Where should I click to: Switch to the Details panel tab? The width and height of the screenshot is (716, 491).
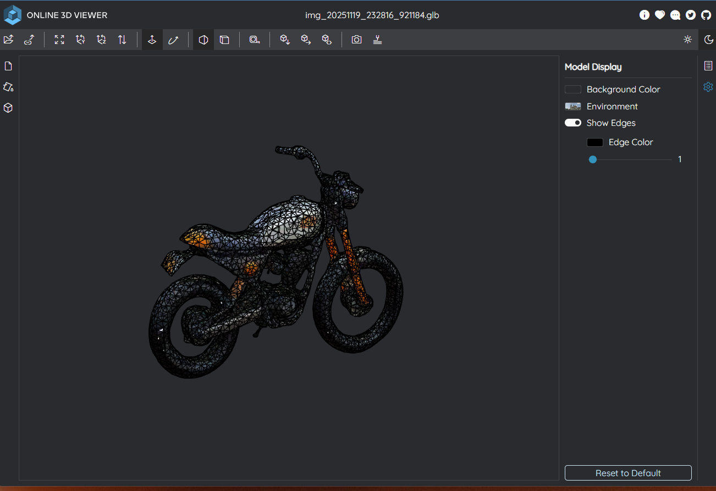click(x=708, y=65)
